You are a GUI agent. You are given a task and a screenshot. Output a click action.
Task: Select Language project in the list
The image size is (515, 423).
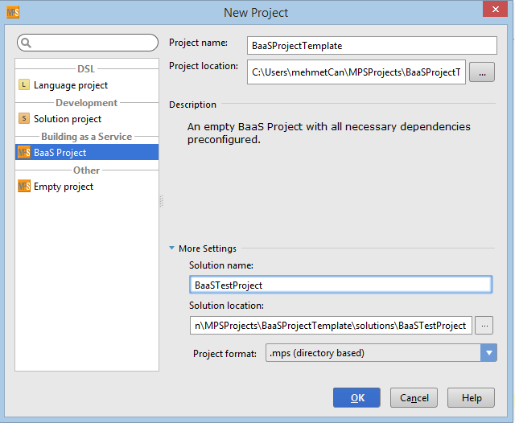[x=70, y=85]
